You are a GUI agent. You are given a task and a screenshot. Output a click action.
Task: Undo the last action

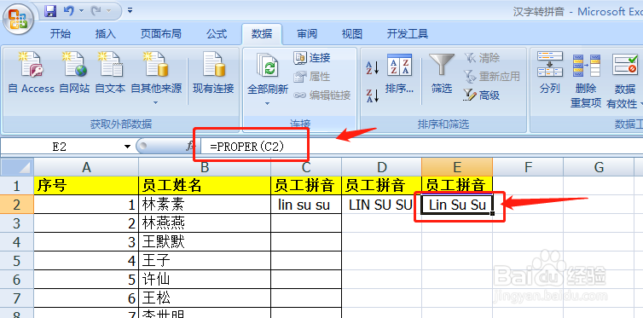68,11
